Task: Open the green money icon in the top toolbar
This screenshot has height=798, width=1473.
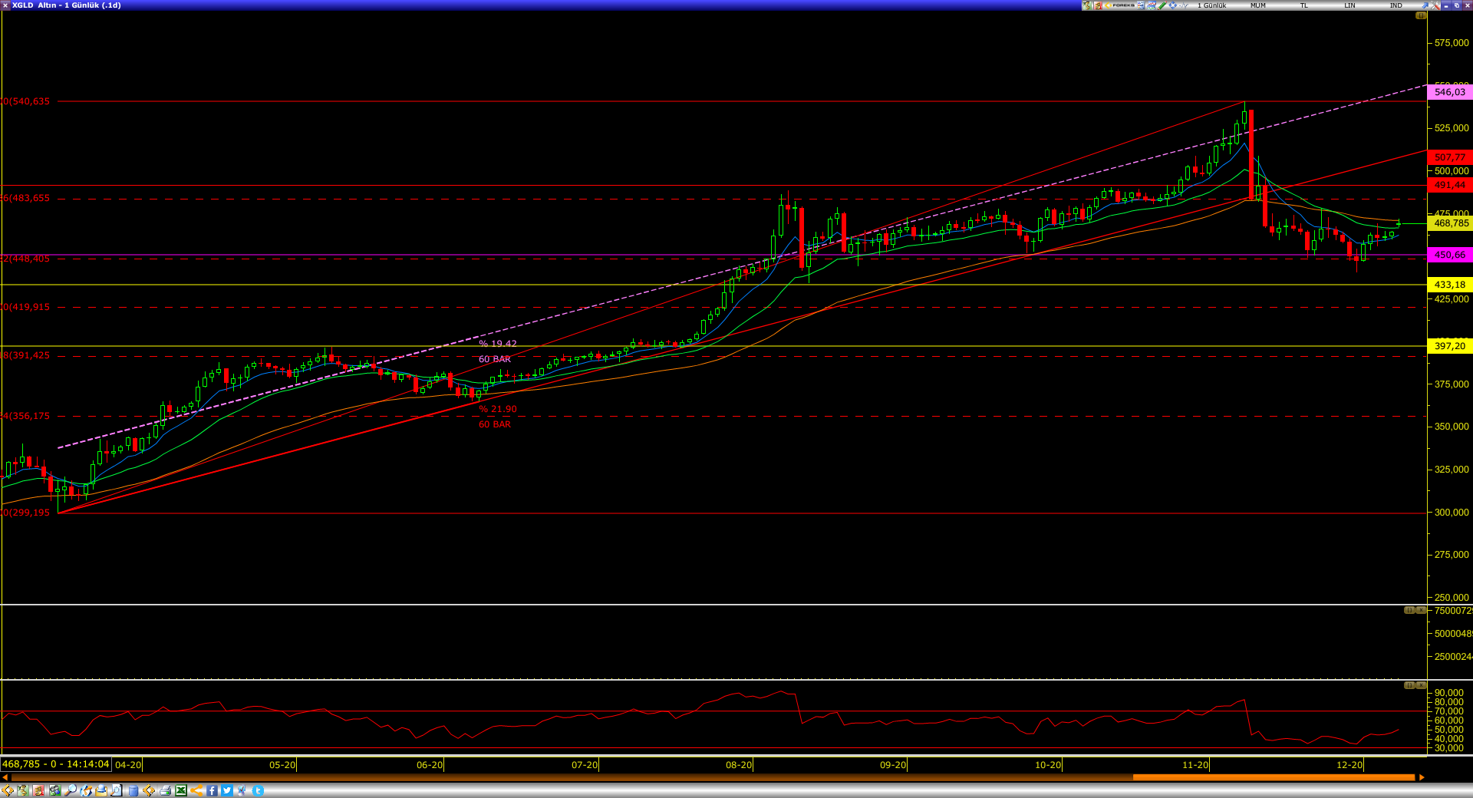Action: (1087, 5)
